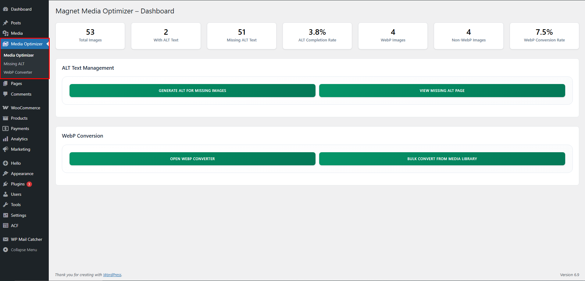Click the Users person icon

[x=5, y=194]
